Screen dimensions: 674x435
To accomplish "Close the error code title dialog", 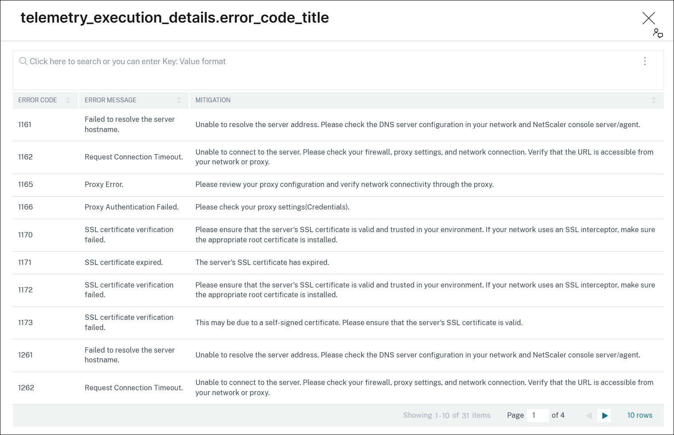I will [648, 18].
